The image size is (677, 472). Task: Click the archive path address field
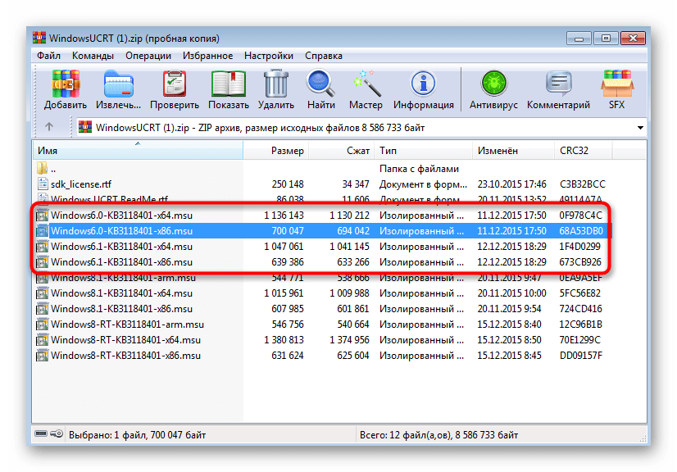361,127
